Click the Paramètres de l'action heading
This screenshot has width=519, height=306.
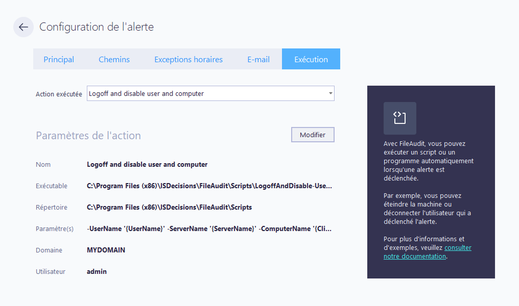(88, 136)
